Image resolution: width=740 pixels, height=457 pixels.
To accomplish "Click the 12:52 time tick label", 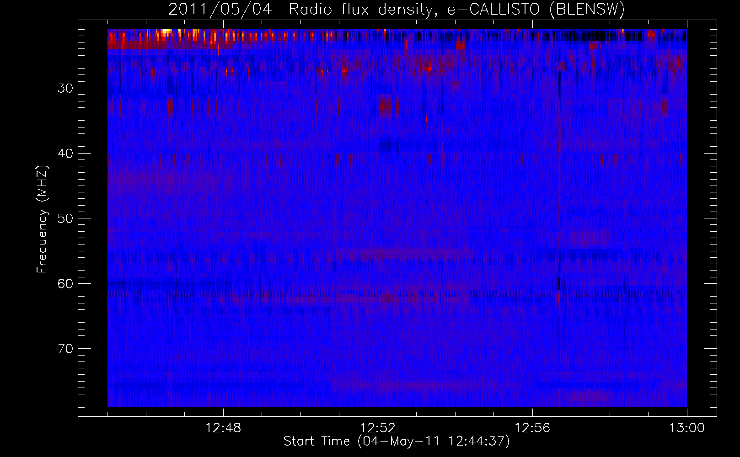I will (x=378, y=428).
